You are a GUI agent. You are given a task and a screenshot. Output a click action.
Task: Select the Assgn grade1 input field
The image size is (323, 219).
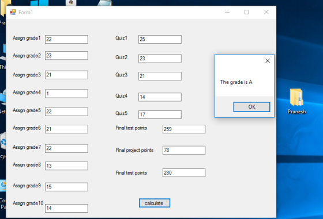click(x=66, y=39)
